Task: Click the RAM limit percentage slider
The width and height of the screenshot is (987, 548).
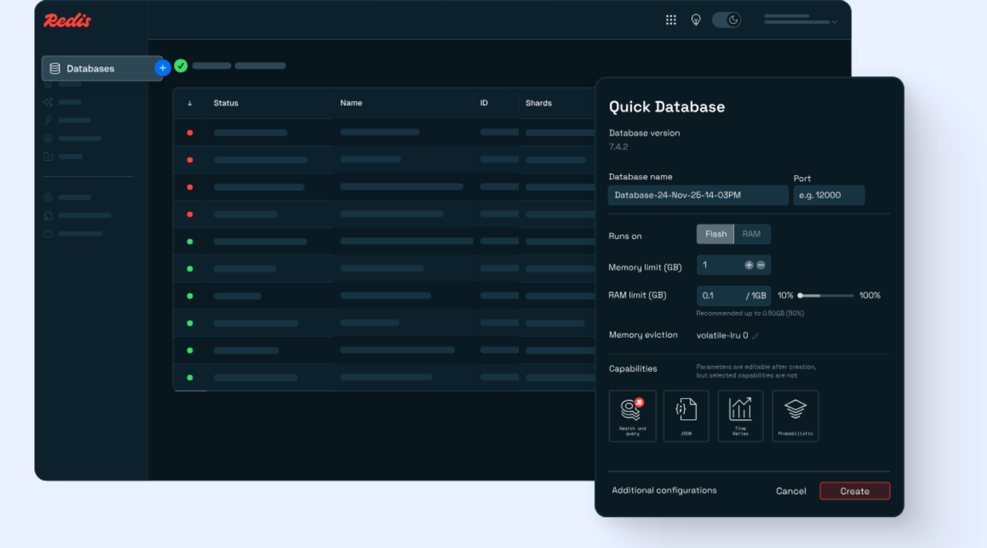Action: click(826, 295)
